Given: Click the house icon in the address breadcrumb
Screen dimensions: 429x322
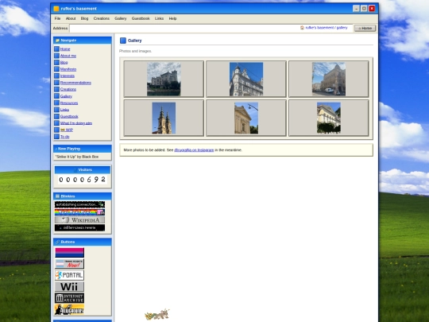Looking at the screenshot, I should pos(302,28).
